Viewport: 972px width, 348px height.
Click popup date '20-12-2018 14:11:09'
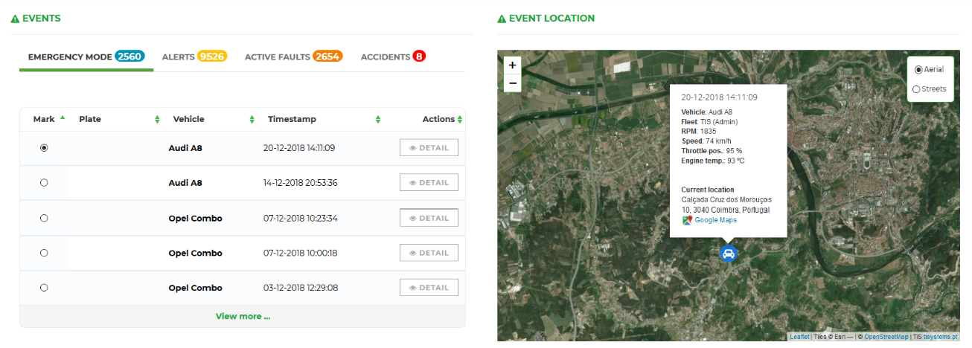coord(720,97)
